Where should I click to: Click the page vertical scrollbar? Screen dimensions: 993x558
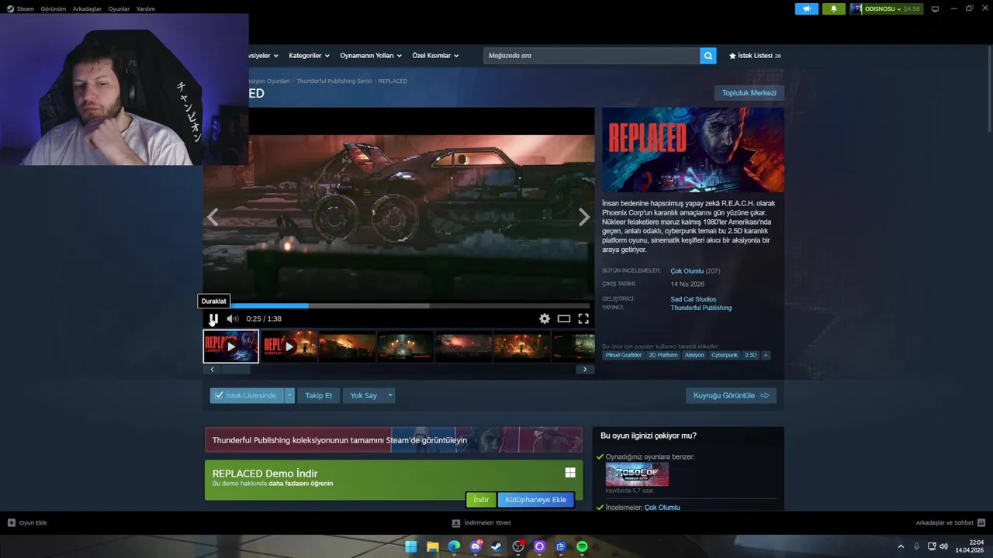[x=988, y=89]
